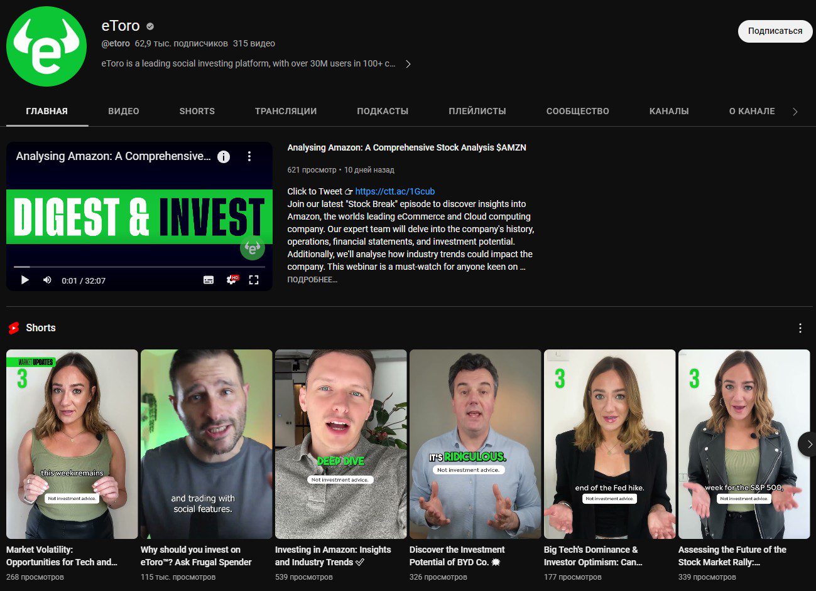This screenshot has width=816, height=591.
Task: Click the eToro watermark on the video
Action: point(252,248)
